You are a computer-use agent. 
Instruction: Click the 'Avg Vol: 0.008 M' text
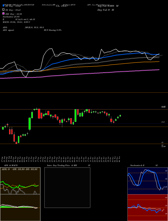(x=108, y=6)
